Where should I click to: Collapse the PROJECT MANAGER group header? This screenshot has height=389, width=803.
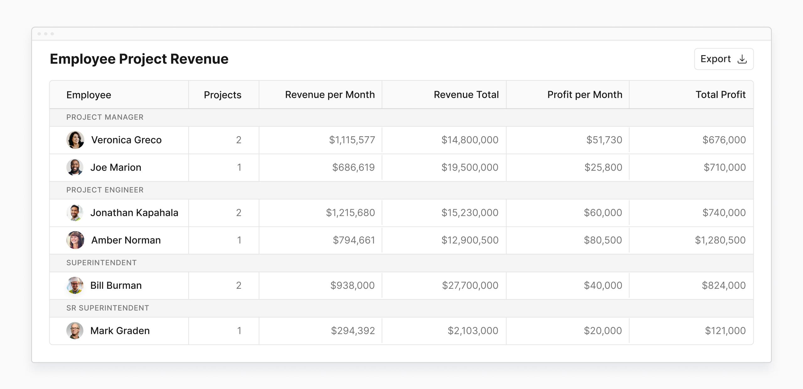pyautogui.click(x=105, y=117)
